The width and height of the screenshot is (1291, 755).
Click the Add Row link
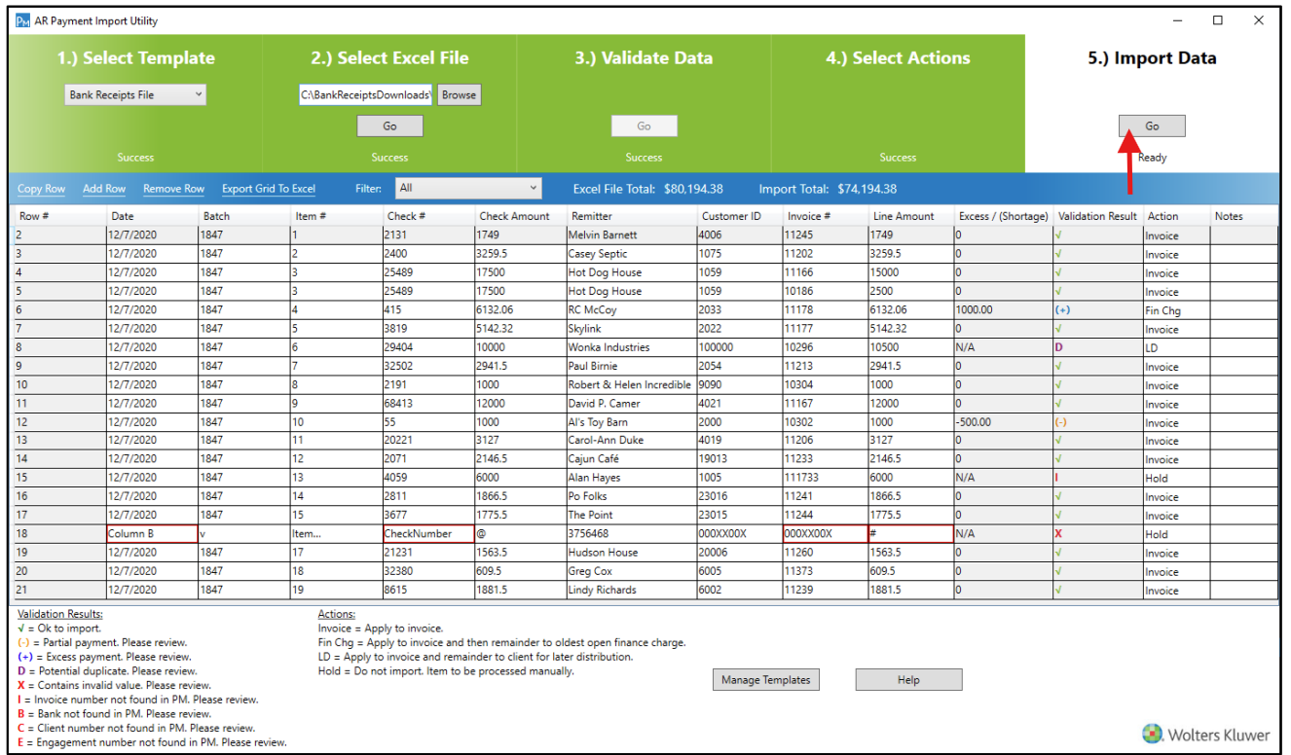click(x=104, y=189)
